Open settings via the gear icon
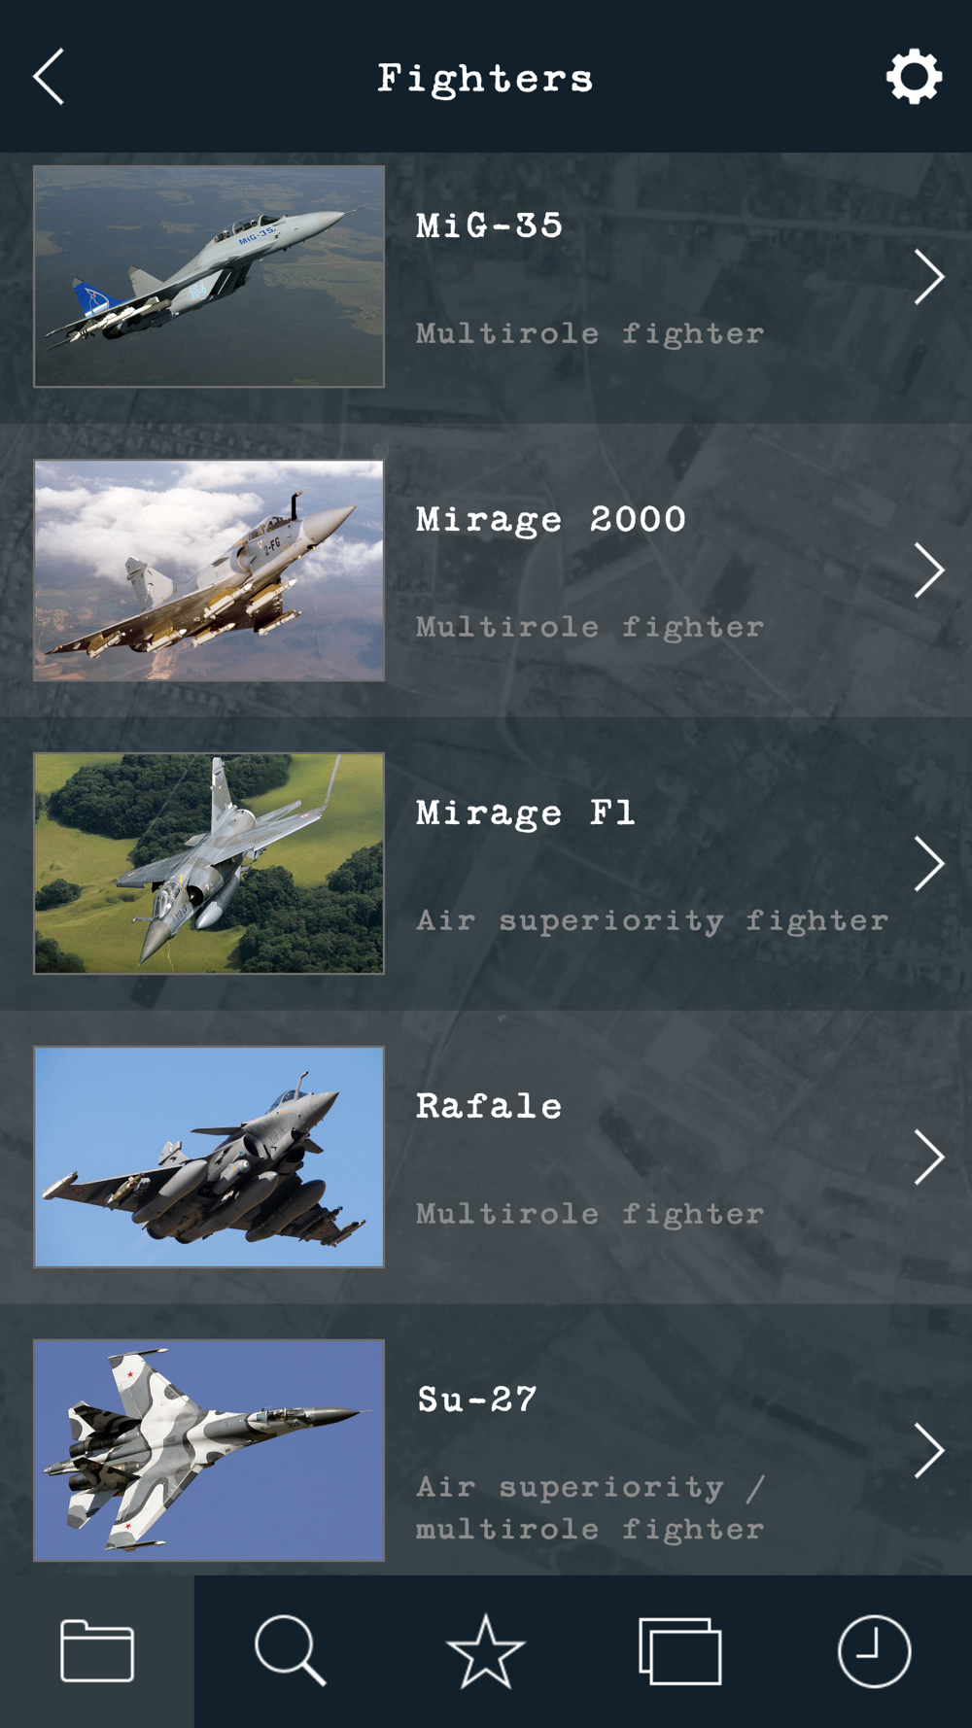972x1728 pixels. [914, 77]
